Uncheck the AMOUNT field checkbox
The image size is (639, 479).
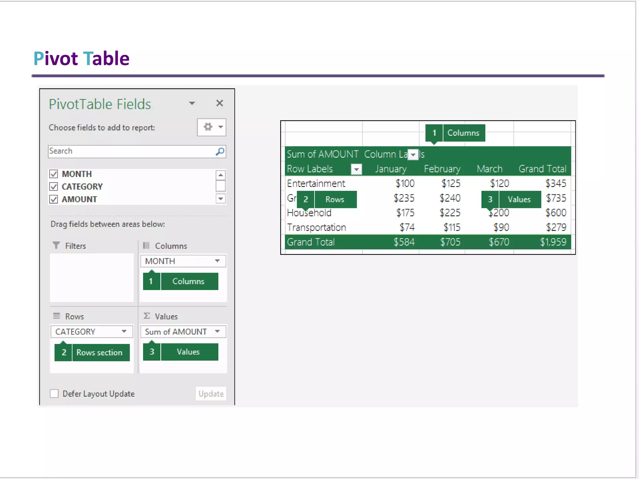(54, 199)
